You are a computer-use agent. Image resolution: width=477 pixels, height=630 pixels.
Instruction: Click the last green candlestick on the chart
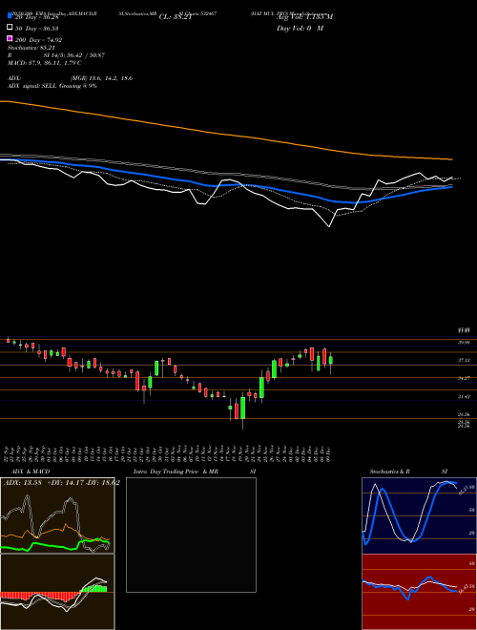coord(331,360)
